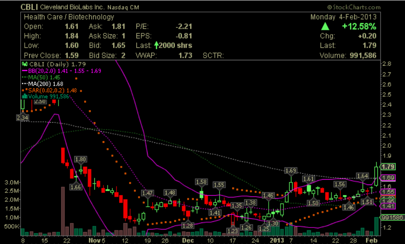Click the 1.80 high label on chart
The image size is (405, 244).
[x=80, y=159]
